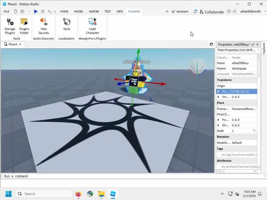
Task: Undock the Properties panel
Action: 253,45
